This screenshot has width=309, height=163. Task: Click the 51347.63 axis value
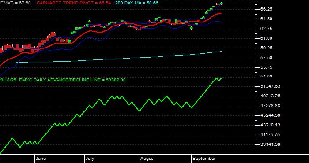pos(270,86)
